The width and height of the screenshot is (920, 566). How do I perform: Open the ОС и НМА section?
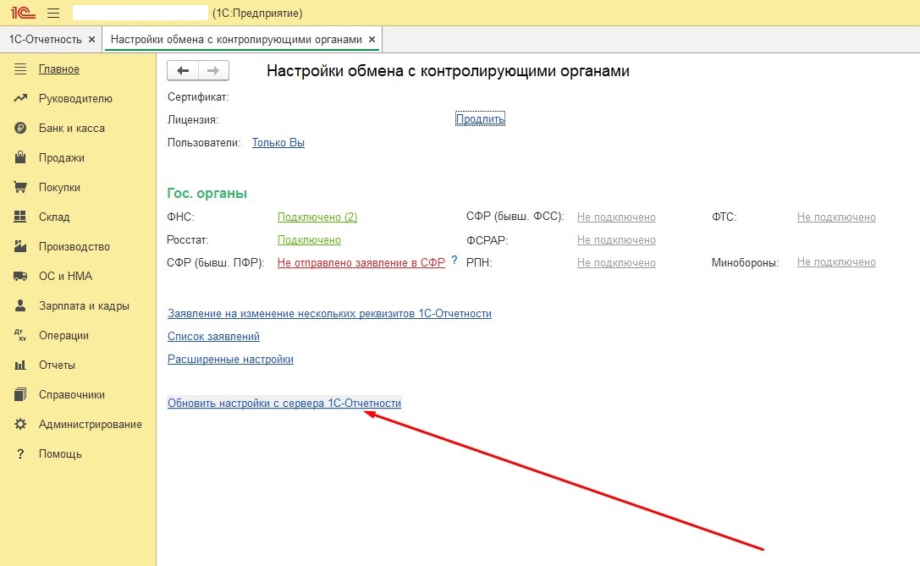coord(65,276)
